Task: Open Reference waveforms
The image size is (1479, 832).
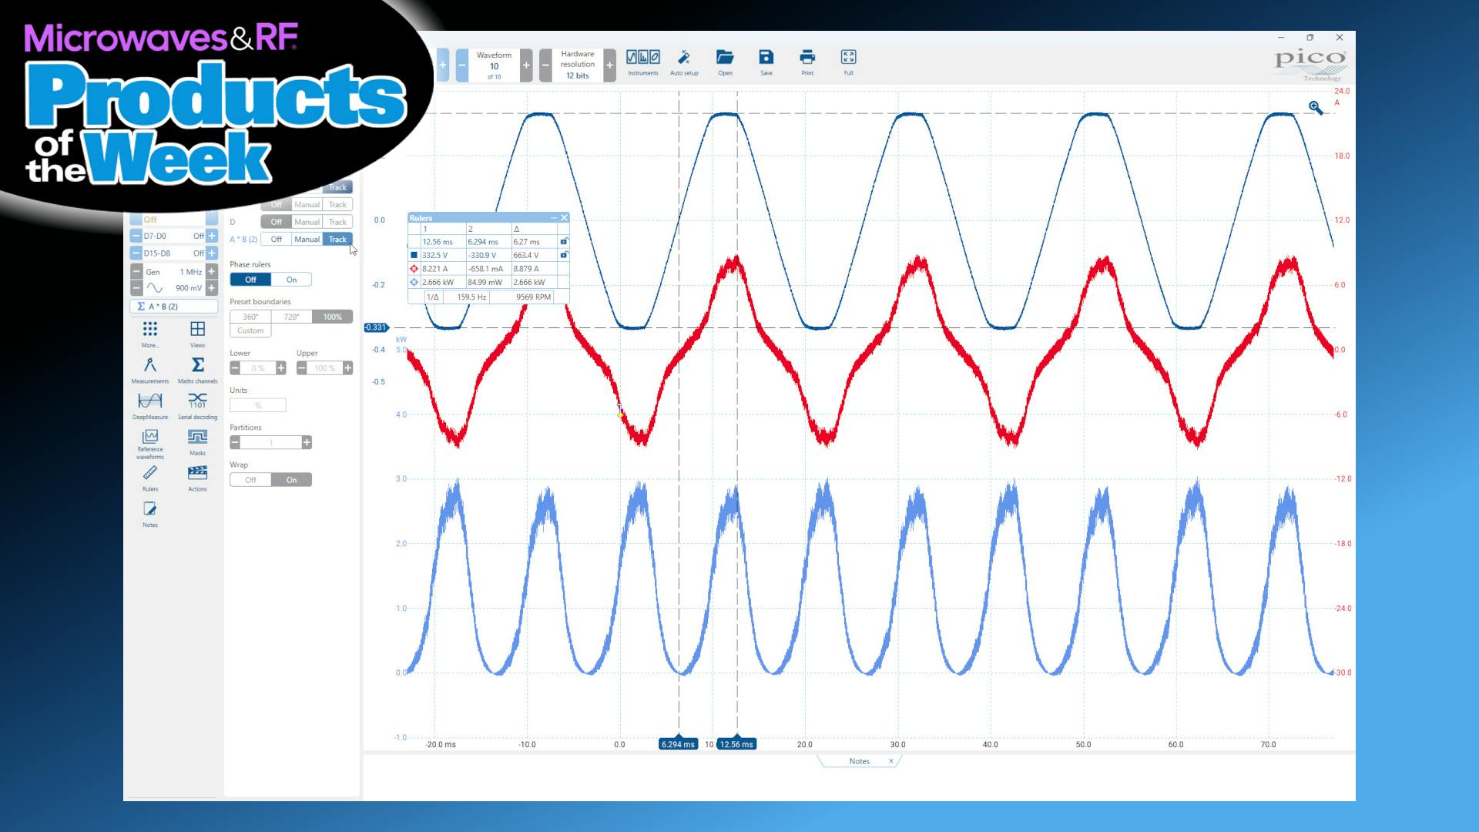Action: 149,438
